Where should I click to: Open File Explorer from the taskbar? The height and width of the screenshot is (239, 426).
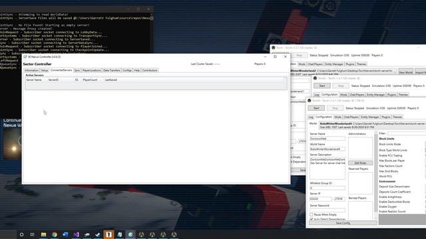point(43,234)
